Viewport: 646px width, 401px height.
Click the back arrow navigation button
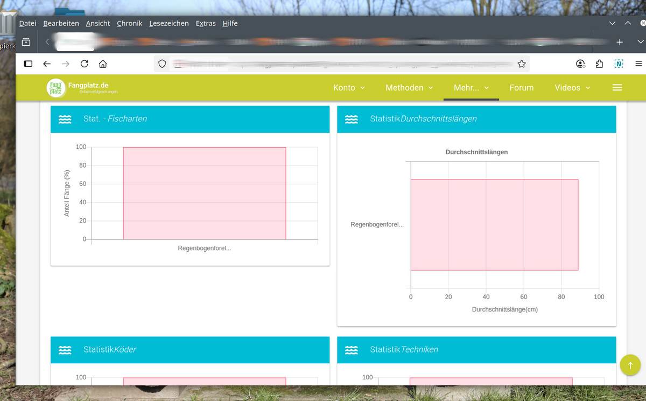(x=47, y=64)
